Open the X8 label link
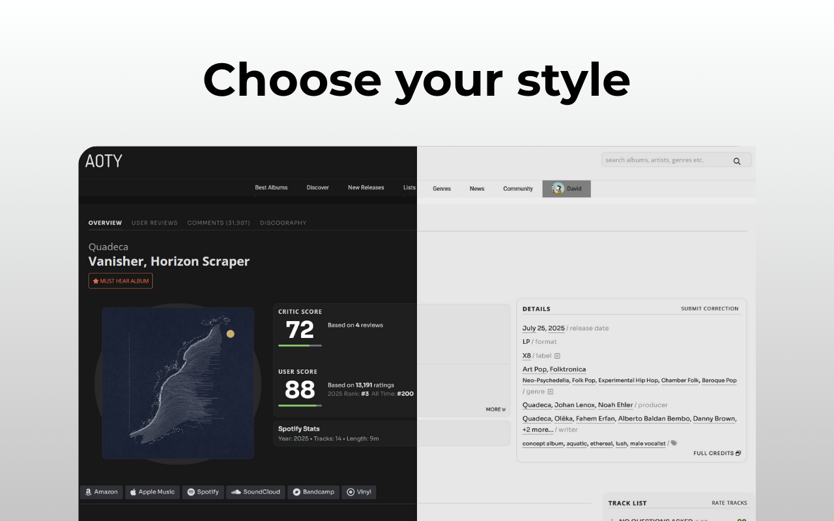The height and width of the screenshot is (521, 834). pos(526,356)
